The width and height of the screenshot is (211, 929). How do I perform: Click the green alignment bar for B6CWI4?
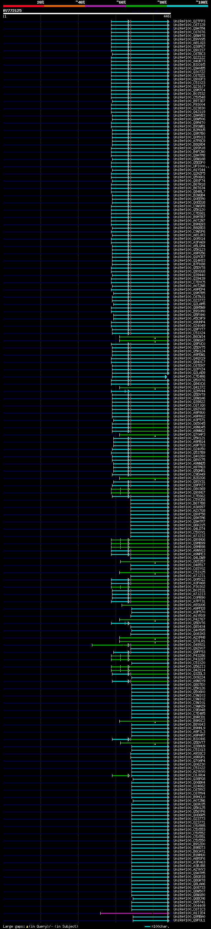[144, 337]
